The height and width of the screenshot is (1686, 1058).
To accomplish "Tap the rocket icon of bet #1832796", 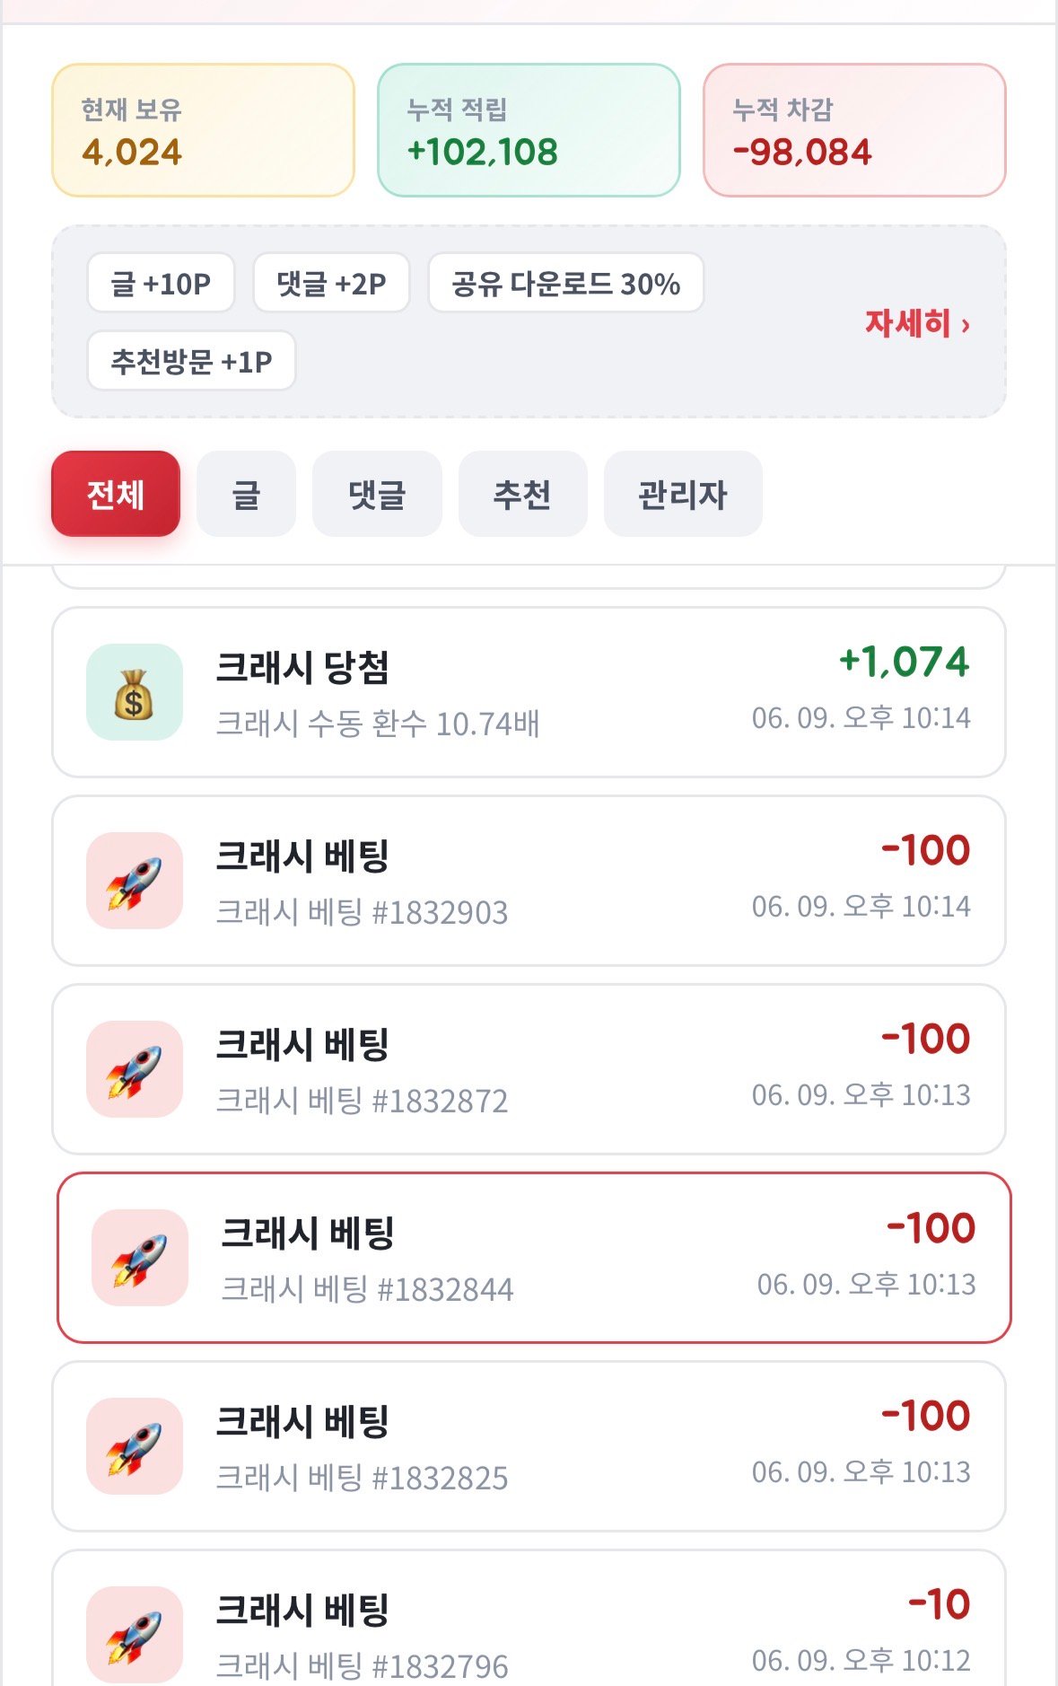I will pos(135,1635).
